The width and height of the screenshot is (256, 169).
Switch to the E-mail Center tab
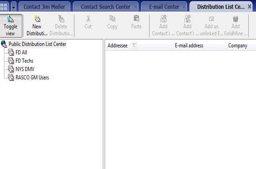point(164,7)
